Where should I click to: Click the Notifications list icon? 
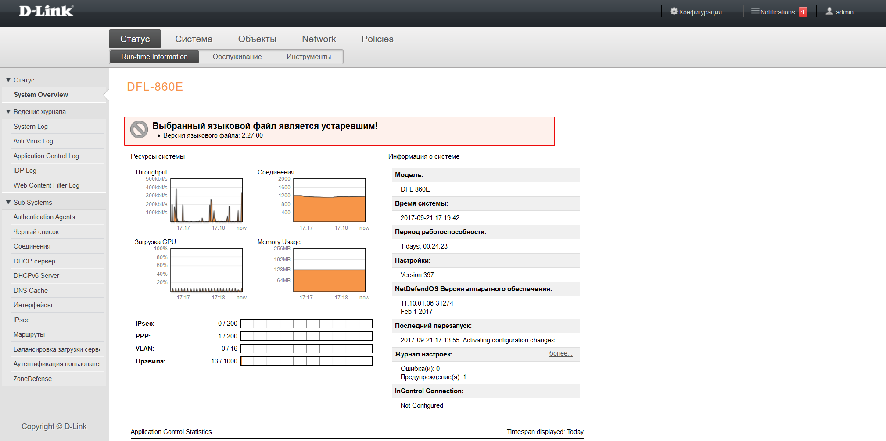755,11
